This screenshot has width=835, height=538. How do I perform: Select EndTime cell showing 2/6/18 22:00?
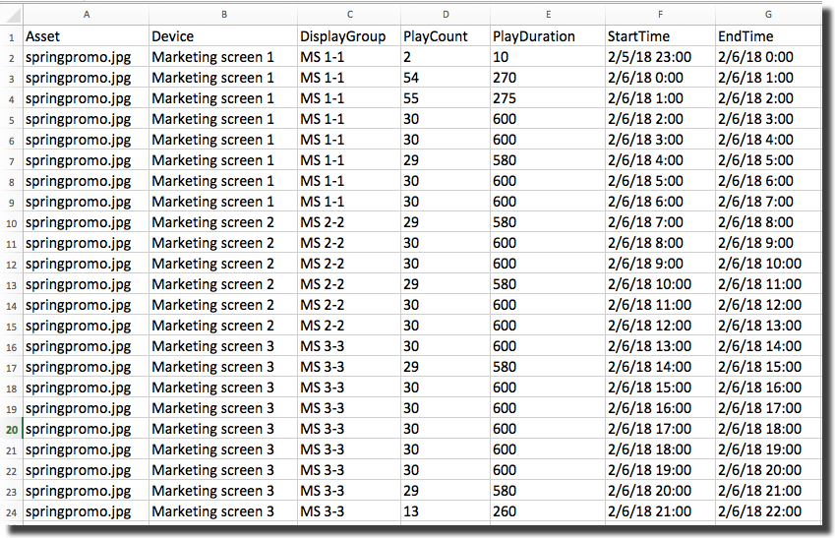coord(767,511)
